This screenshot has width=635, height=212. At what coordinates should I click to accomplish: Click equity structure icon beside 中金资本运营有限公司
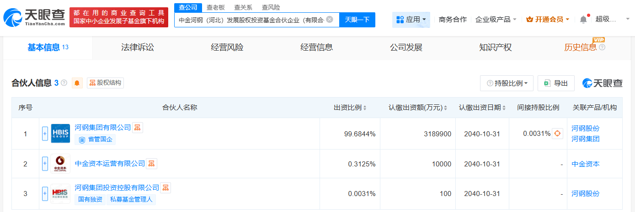point(151,164)
